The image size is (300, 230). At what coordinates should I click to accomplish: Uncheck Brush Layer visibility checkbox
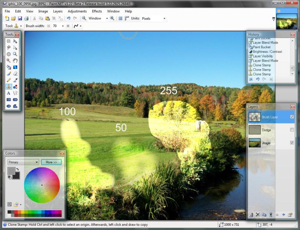click(x=292, y=117)
